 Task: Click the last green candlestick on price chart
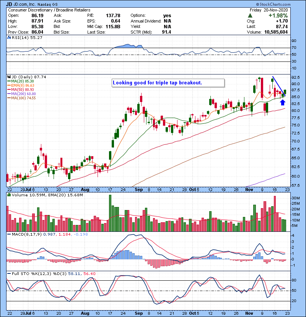pyautogui.click(x=285, y=92)
